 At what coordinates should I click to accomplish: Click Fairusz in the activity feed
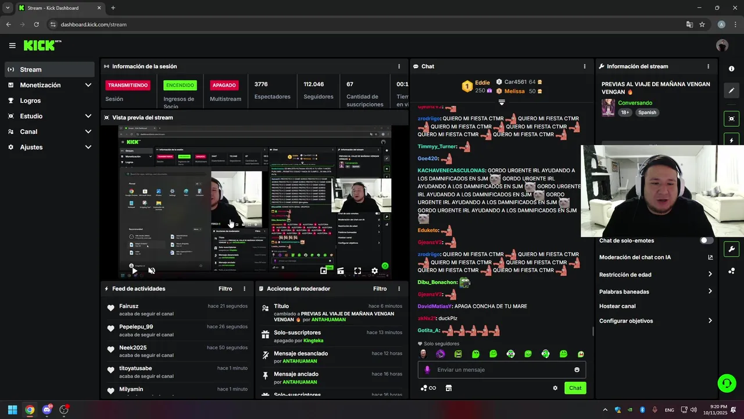pos(128,306)
